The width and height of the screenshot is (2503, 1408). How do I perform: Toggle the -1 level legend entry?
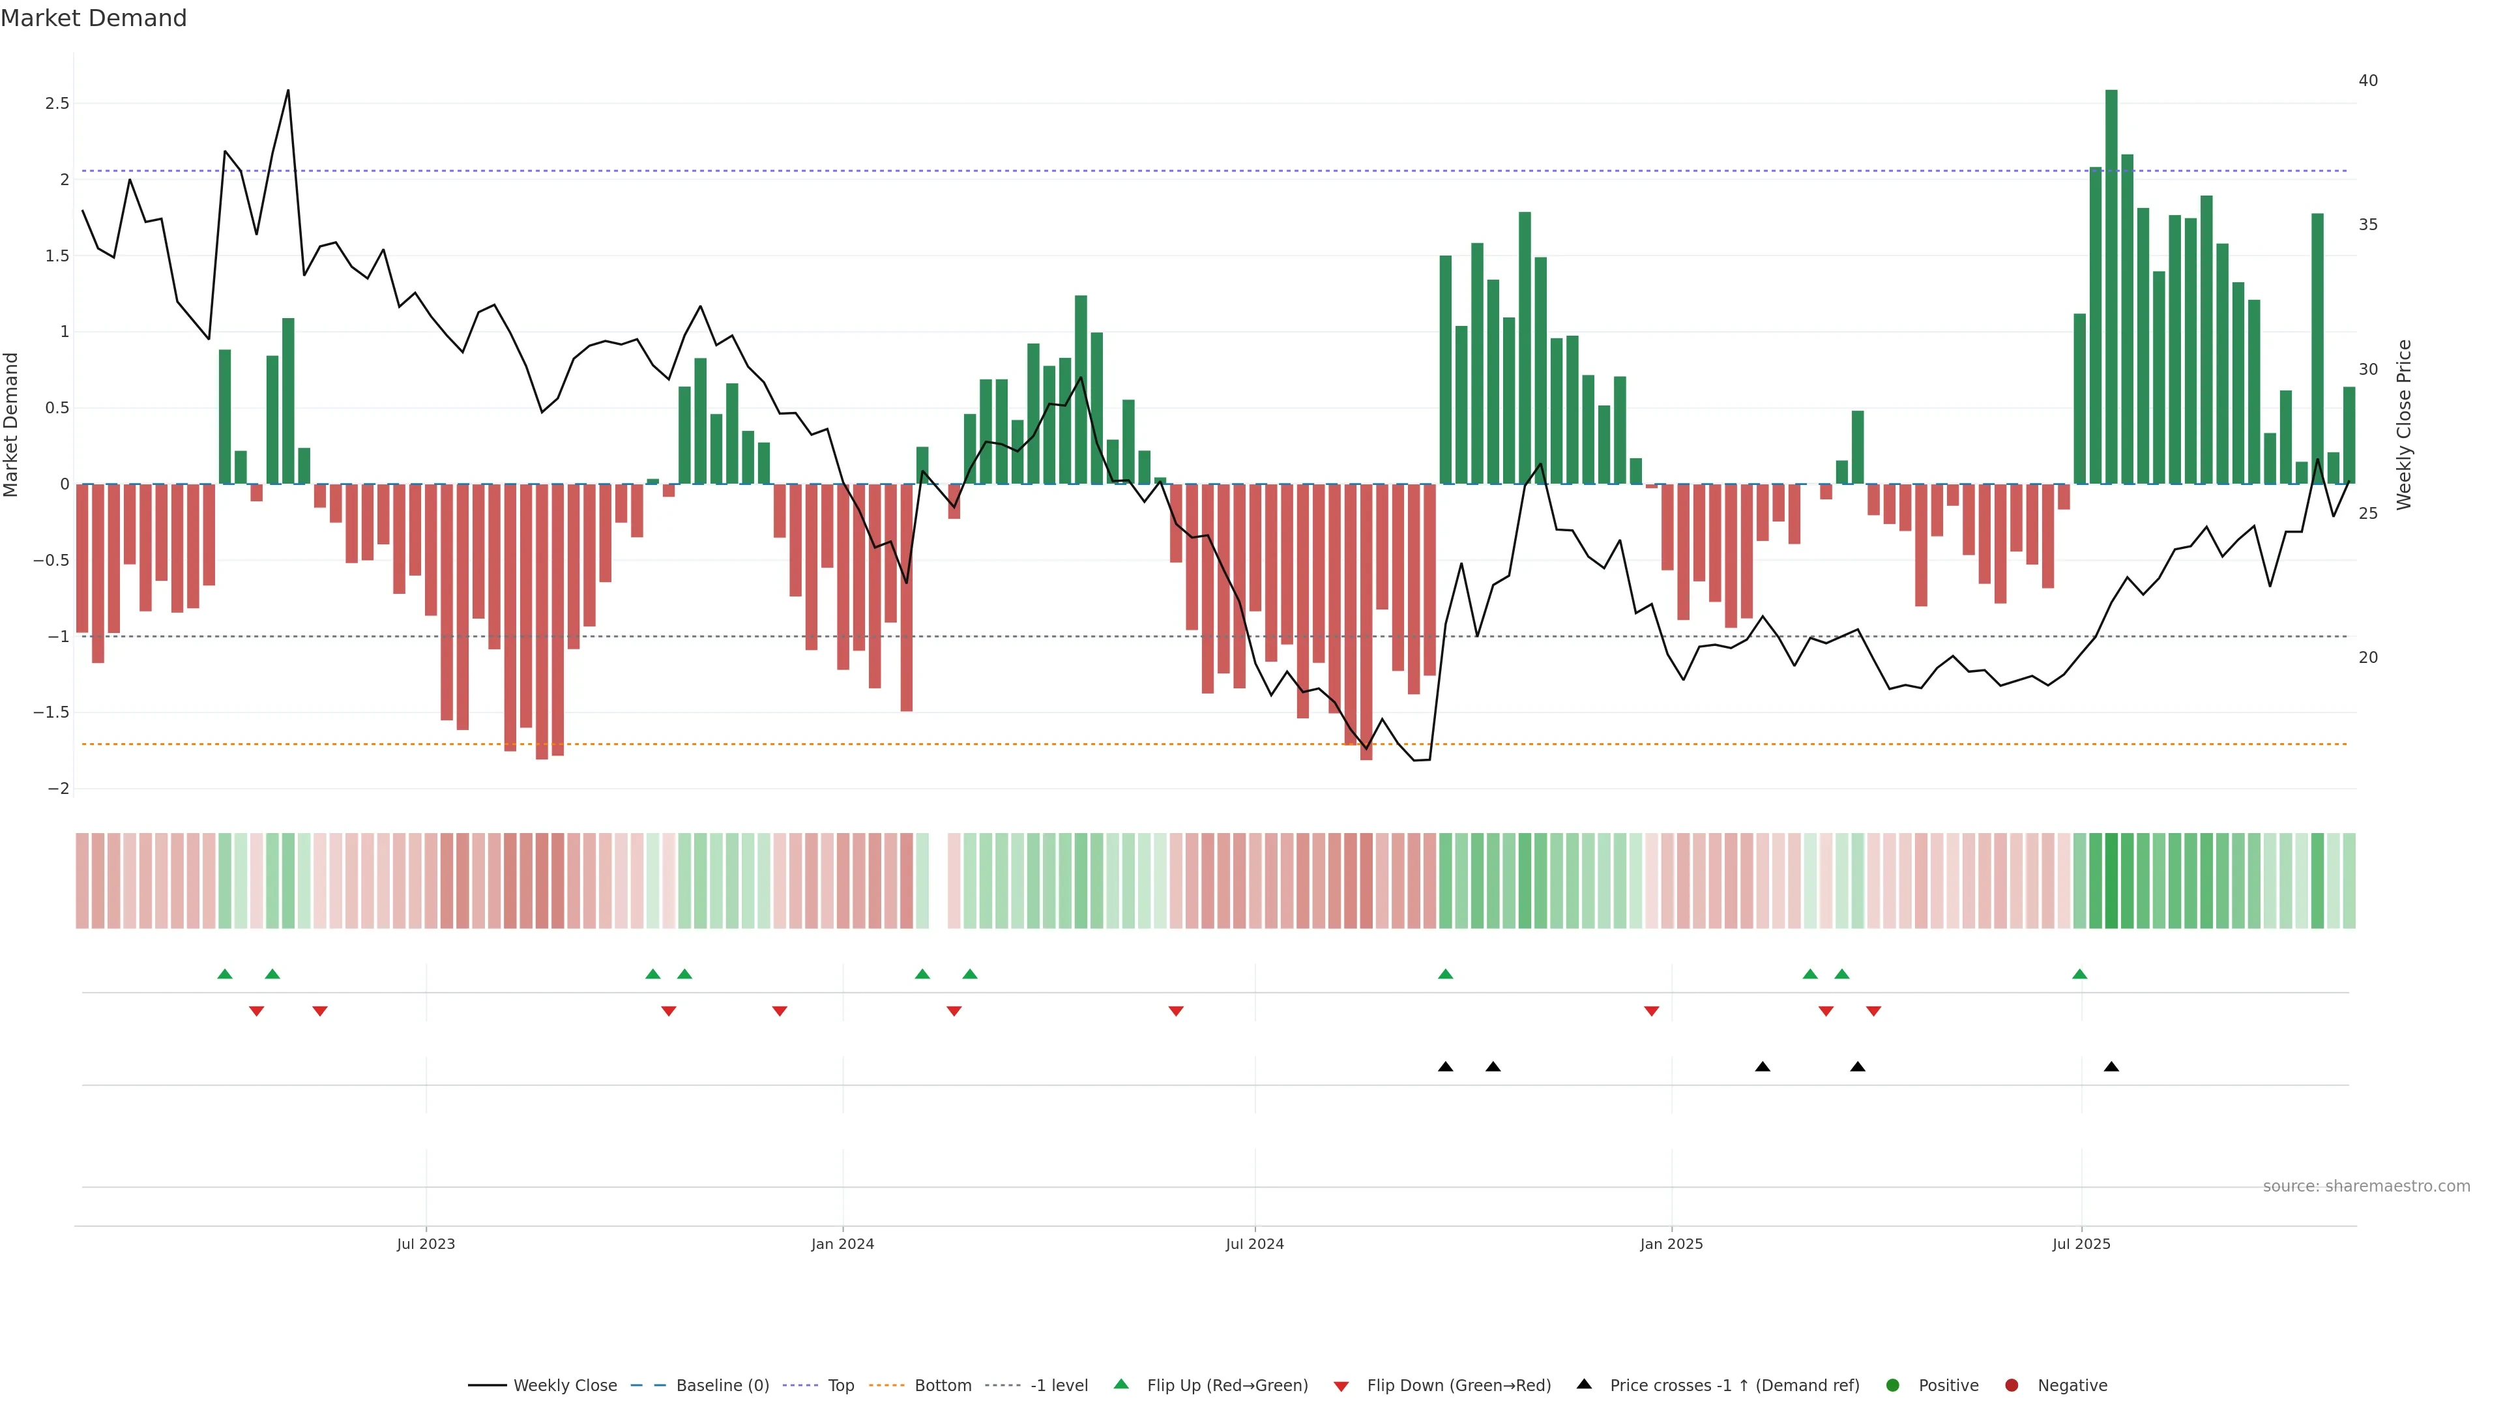click(x=1058, y=1385)
